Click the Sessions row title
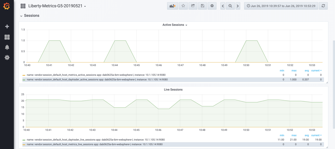 32,16
